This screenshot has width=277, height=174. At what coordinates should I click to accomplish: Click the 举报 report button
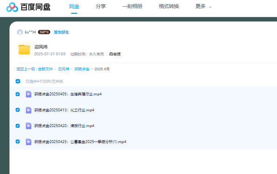pyautogui.click(x=115, y=54)
